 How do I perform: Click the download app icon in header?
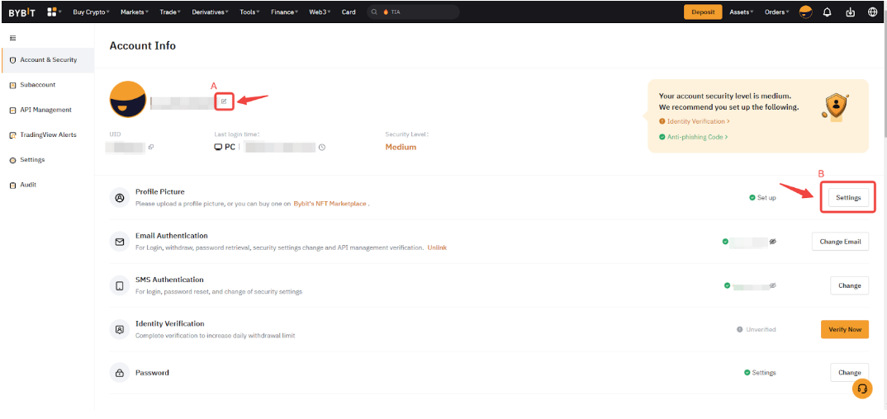point(850,12)
